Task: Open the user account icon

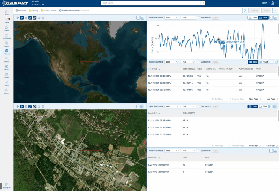Action: [272, 3]
